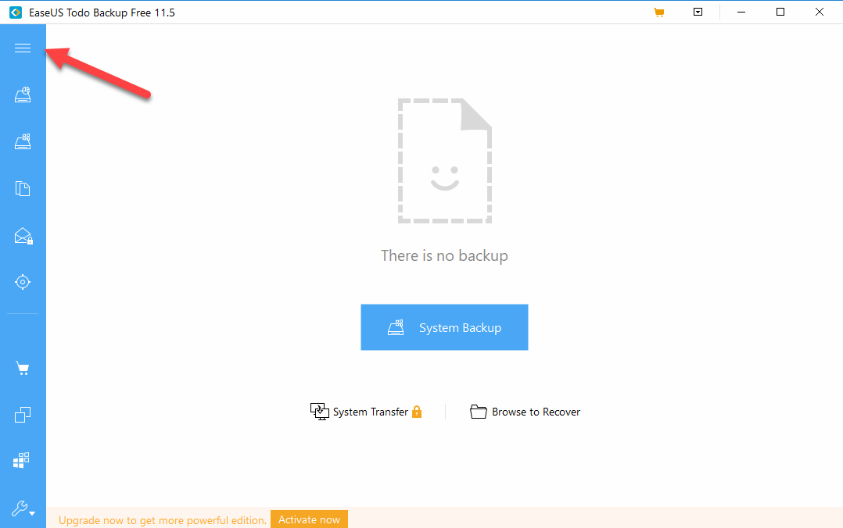Open the title bar dropdown menu icon
Screen dimensions: 843x528
coord(698,12)
